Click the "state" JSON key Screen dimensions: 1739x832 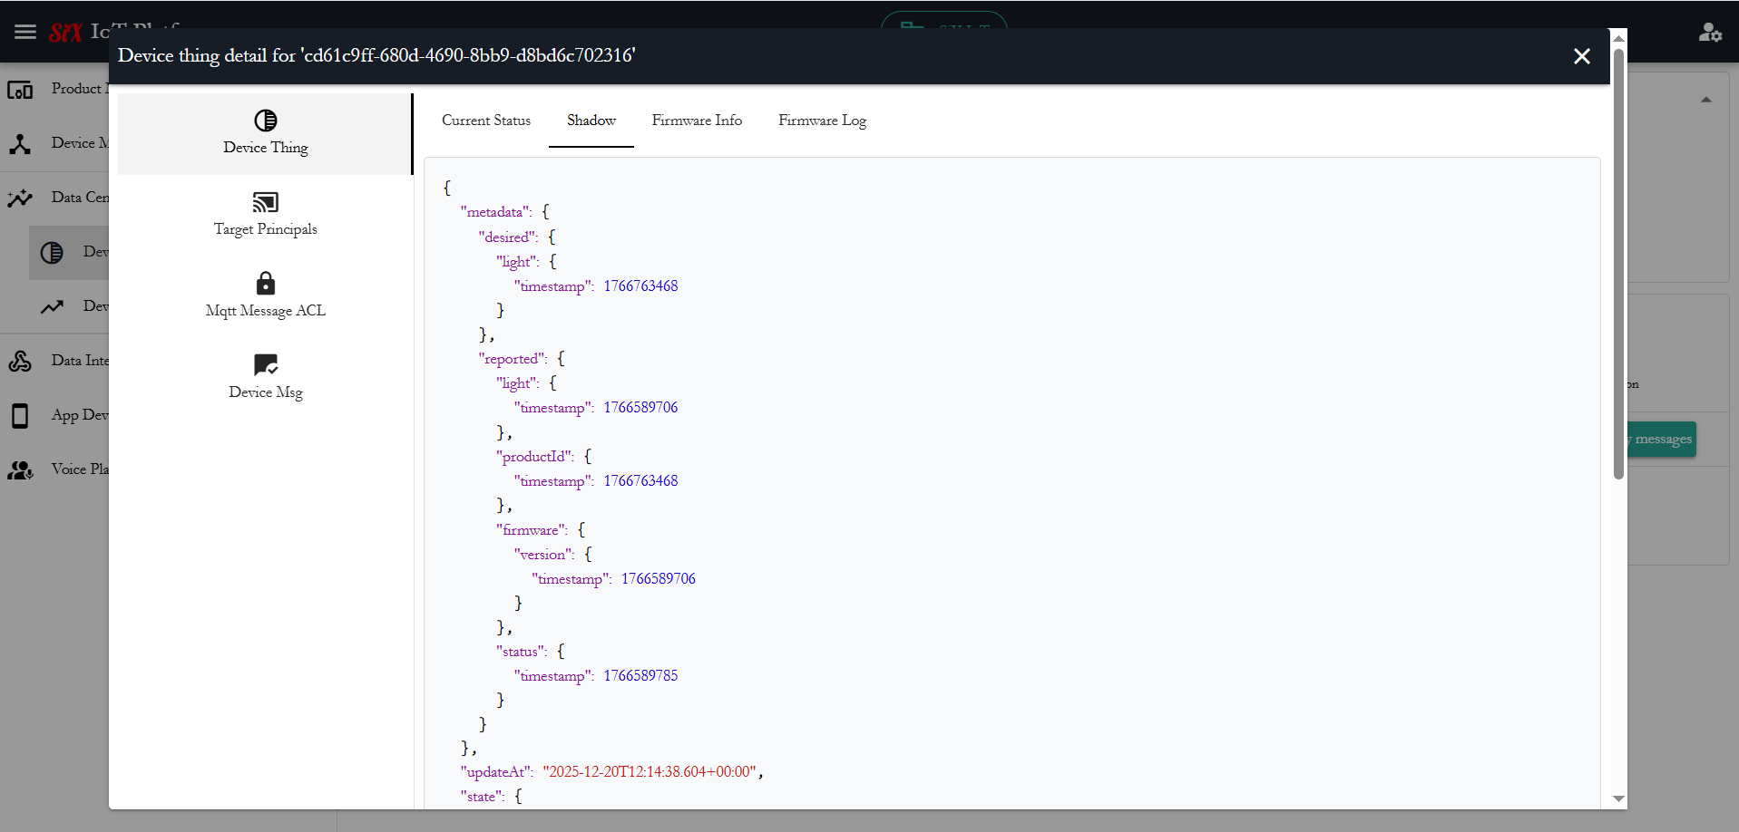point(483,797)
